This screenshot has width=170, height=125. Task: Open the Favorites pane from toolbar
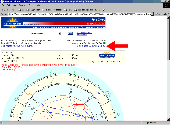click(47, 10)
